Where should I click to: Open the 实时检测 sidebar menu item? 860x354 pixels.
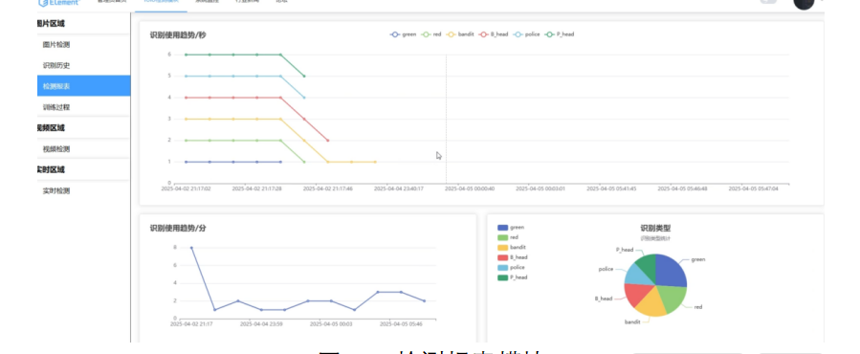pos(83,190)
